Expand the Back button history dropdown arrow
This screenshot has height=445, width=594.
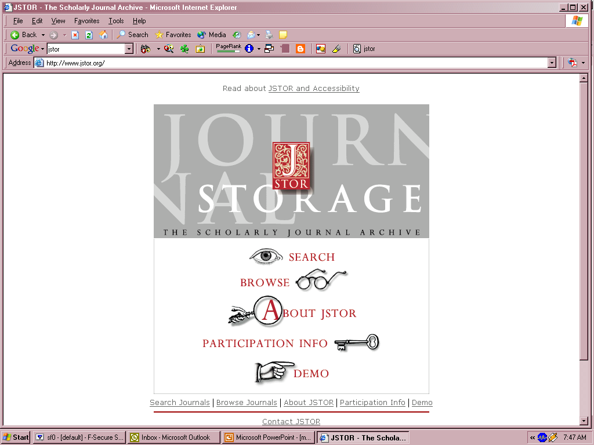coord(43,35)
